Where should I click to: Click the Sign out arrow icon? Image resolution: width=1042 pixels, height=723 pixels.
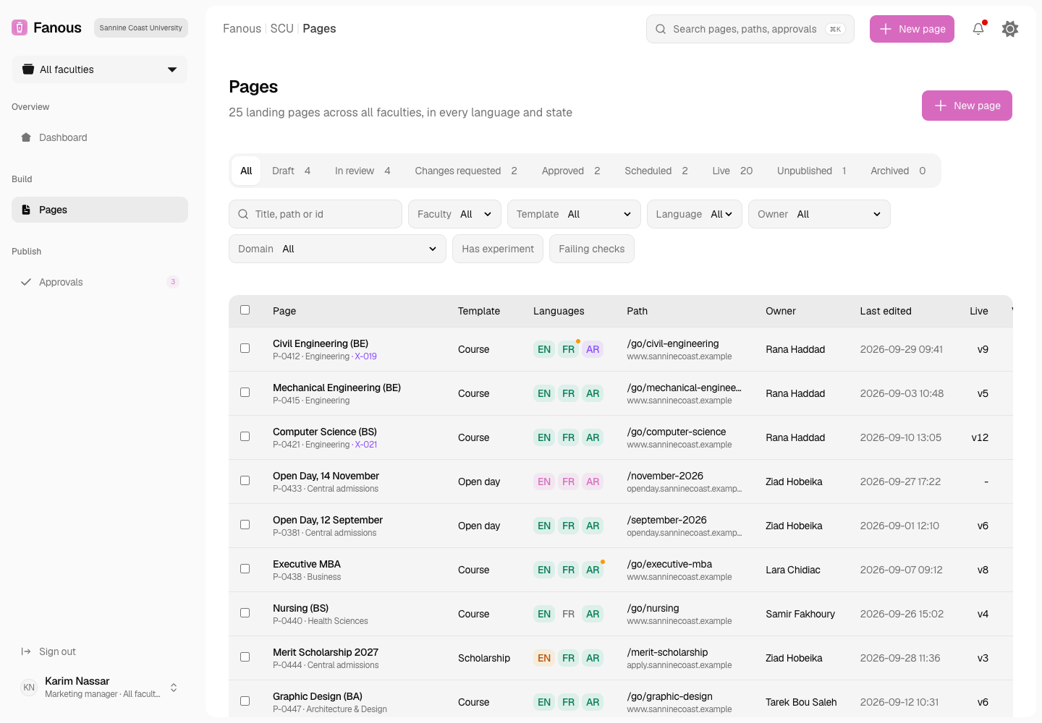[x=26, y=651]
